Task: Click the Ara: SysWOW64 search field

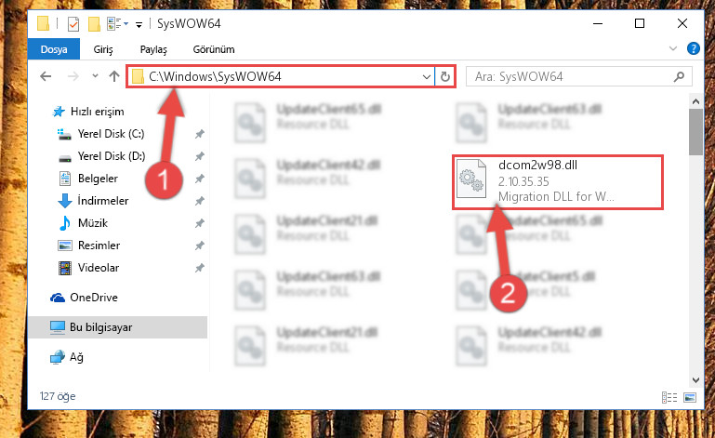Action: click(570, 76)
